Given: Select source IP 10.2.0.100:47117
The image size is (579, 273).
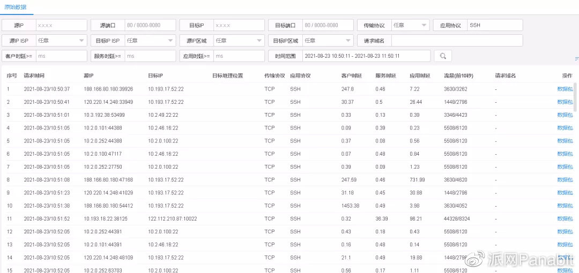Looking at the screenshot, I should [102, 154].
